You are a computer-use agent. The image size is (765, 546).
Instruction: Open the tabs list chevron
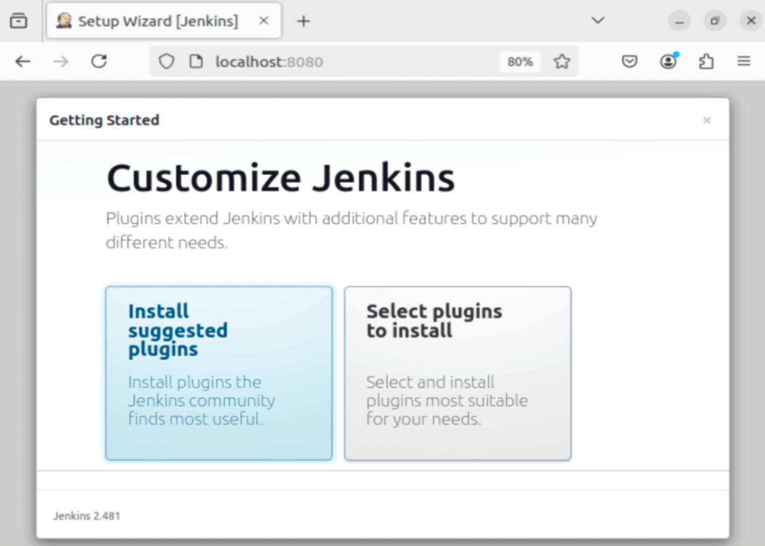click(x=597, y=21)
